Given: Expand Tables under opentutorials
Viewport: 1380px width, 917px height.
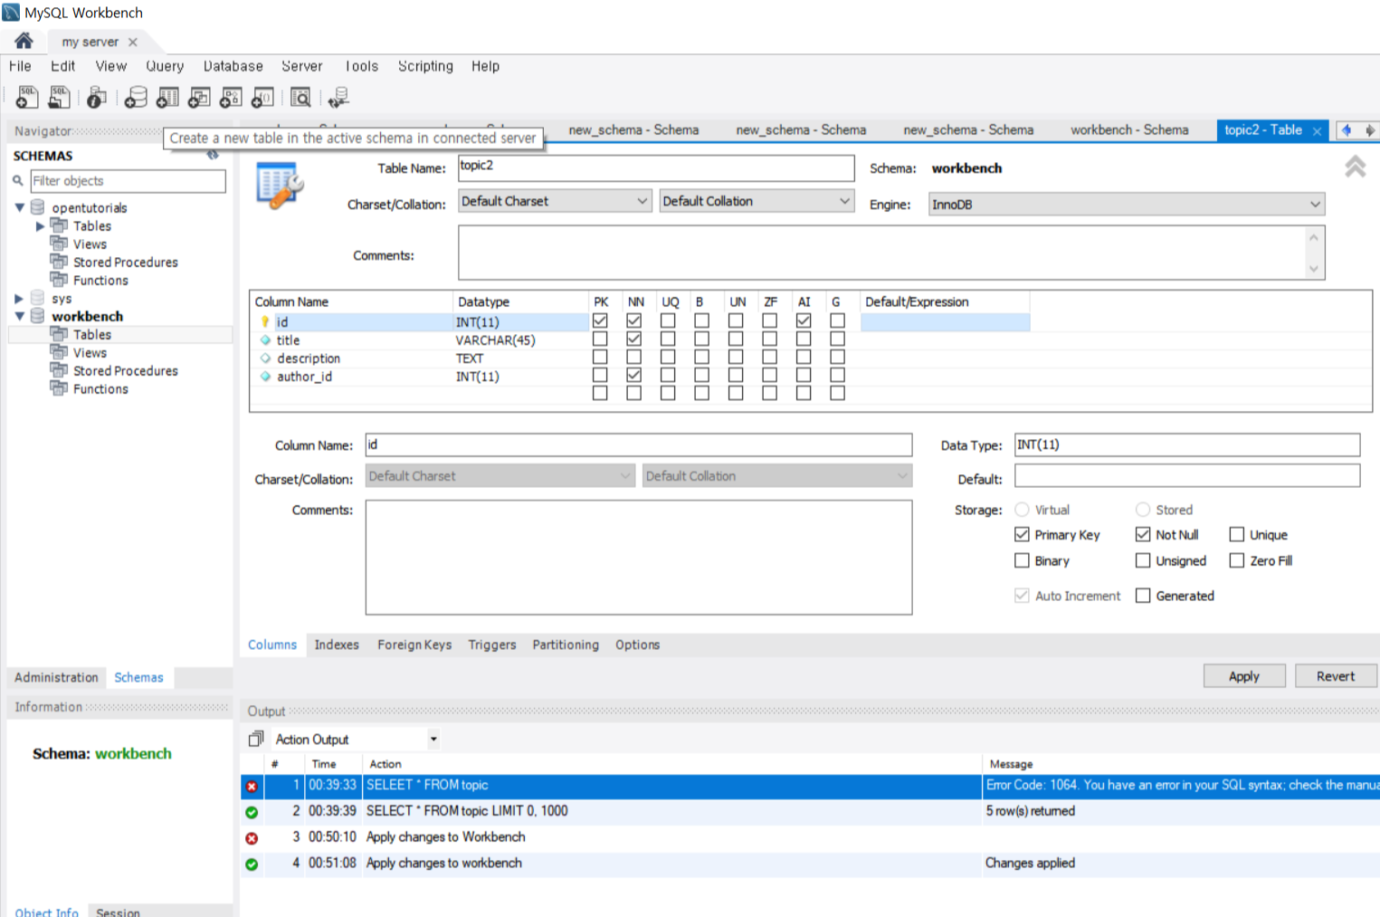Looking at the screenshot, I should pyautogui.click(x=40, y=225).
